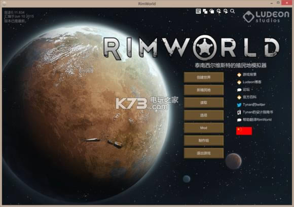Click the 泰南西尔维斯特的殖民地模拟器 subtitle
The width and height of the screenshot is (294, 207).
231,65
